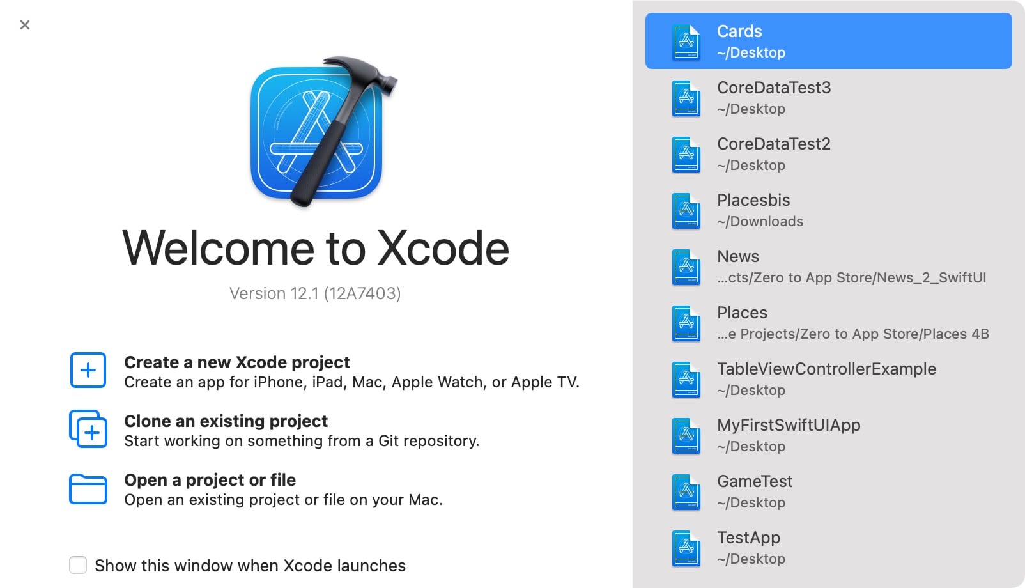Screen dimensions: 1025x588
Task: Click the CoreDataTest3 project file icon
Action: (686, 98)
